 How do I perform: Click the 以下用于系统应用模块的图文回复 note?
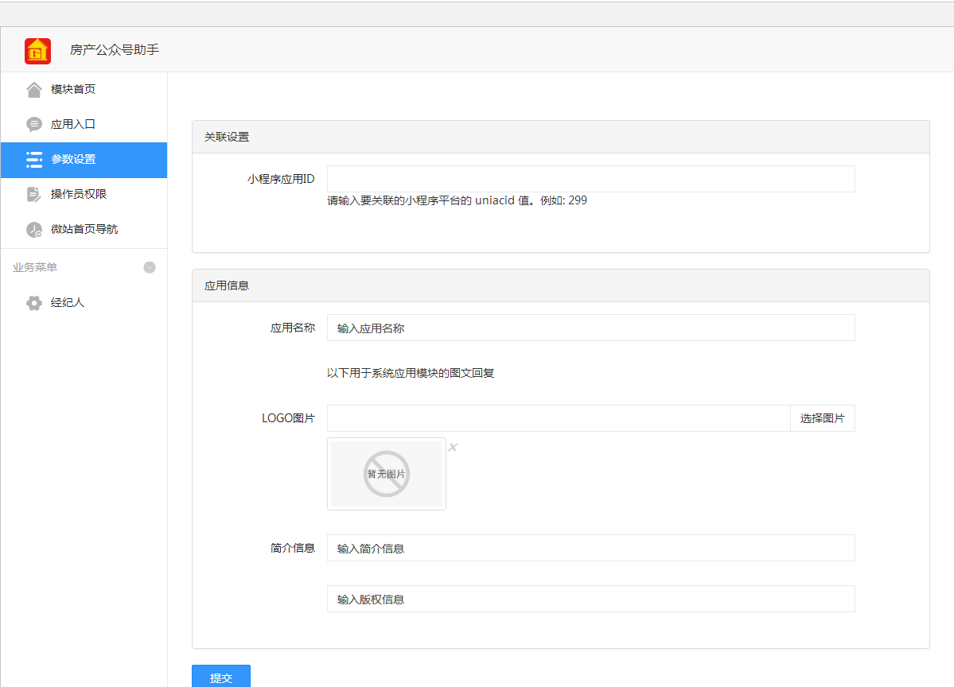410,373
